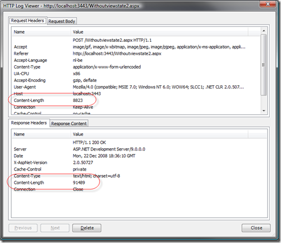Open the Request Body tab
The height and width of the screenshot is (243, 281).
62,21
